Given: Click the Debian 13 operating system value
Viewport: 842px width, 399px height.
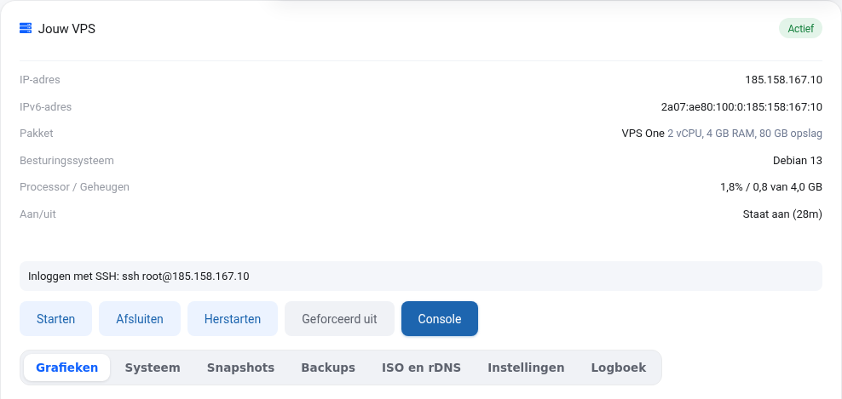Looking at the screenshot, I should point(798,160).
